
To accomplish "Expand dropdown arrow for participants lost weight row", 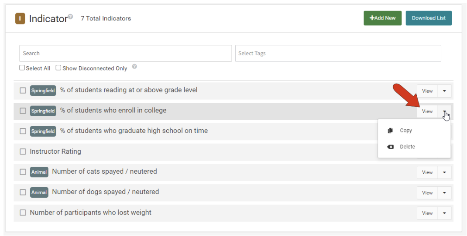I will [444, 213].
